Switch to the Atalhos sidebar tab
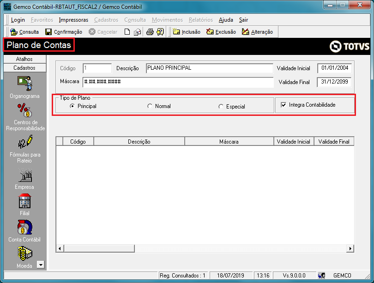Screen dimensions: 374x283 pos(25,59)
